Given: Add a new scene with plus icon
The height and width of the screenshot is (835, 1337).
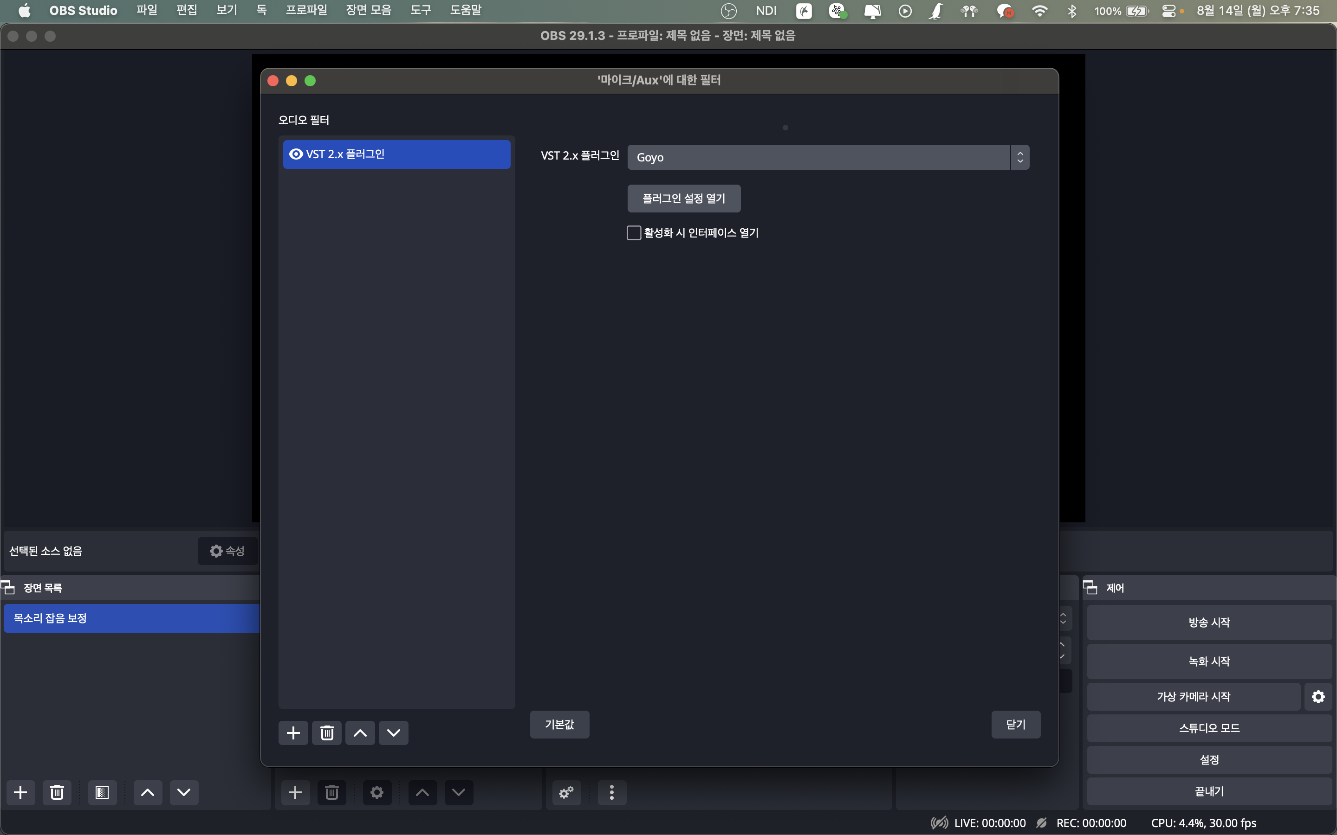Looking at the screenshot, I should [x=20, y=792].
